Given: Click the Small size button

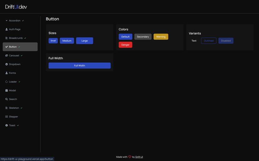Looking at the screenshot, I should click(53, 40).
